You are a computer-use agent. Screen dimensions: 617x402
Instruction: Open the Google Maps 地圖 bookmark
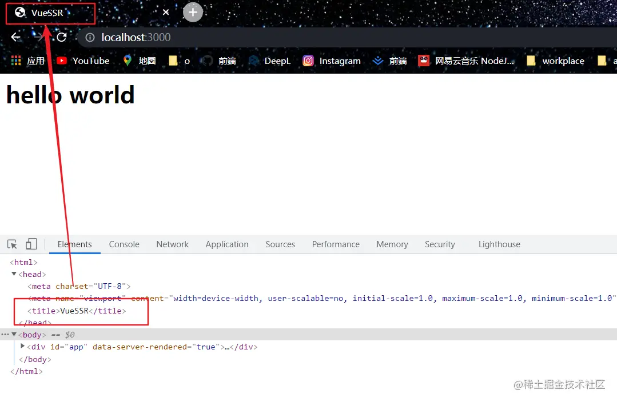pos(140,61)
